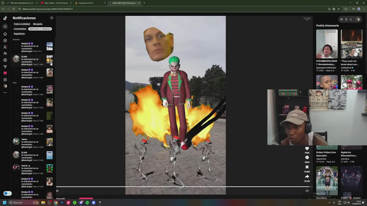Image resolution: width=367 pixels, height=206 pixels.
Task: Like the video with the heart icon
Action: [x=307, y=148]
